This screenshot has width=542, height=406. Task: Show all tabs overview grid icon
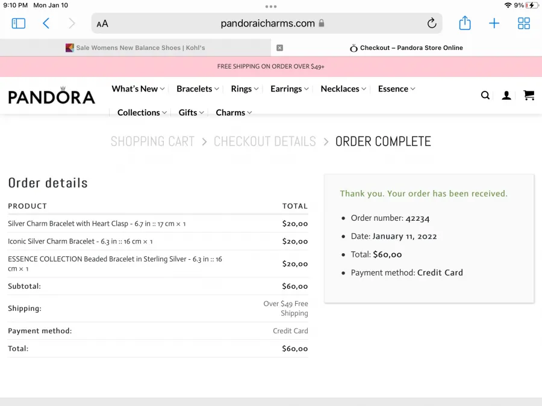tap(524, 23)
